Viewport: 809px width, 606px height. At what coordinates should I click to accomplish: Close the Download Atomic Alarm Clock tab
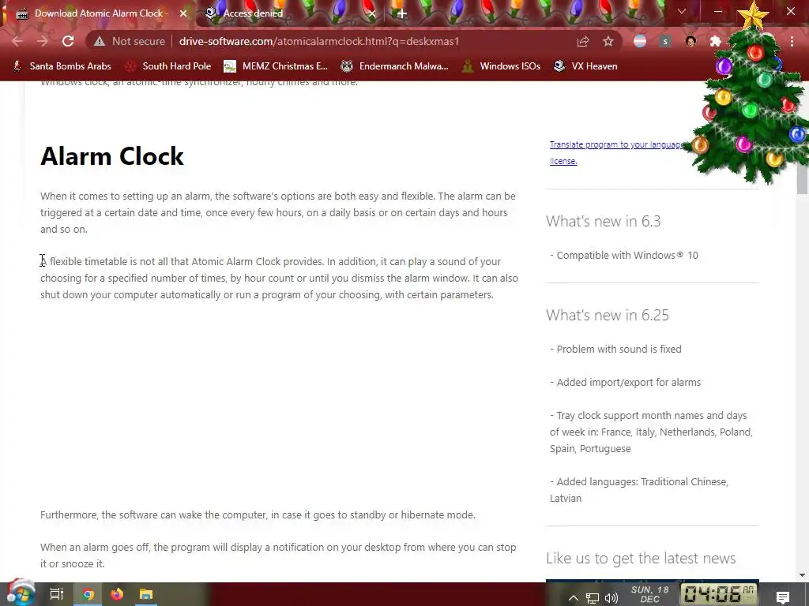pos(183,13)
